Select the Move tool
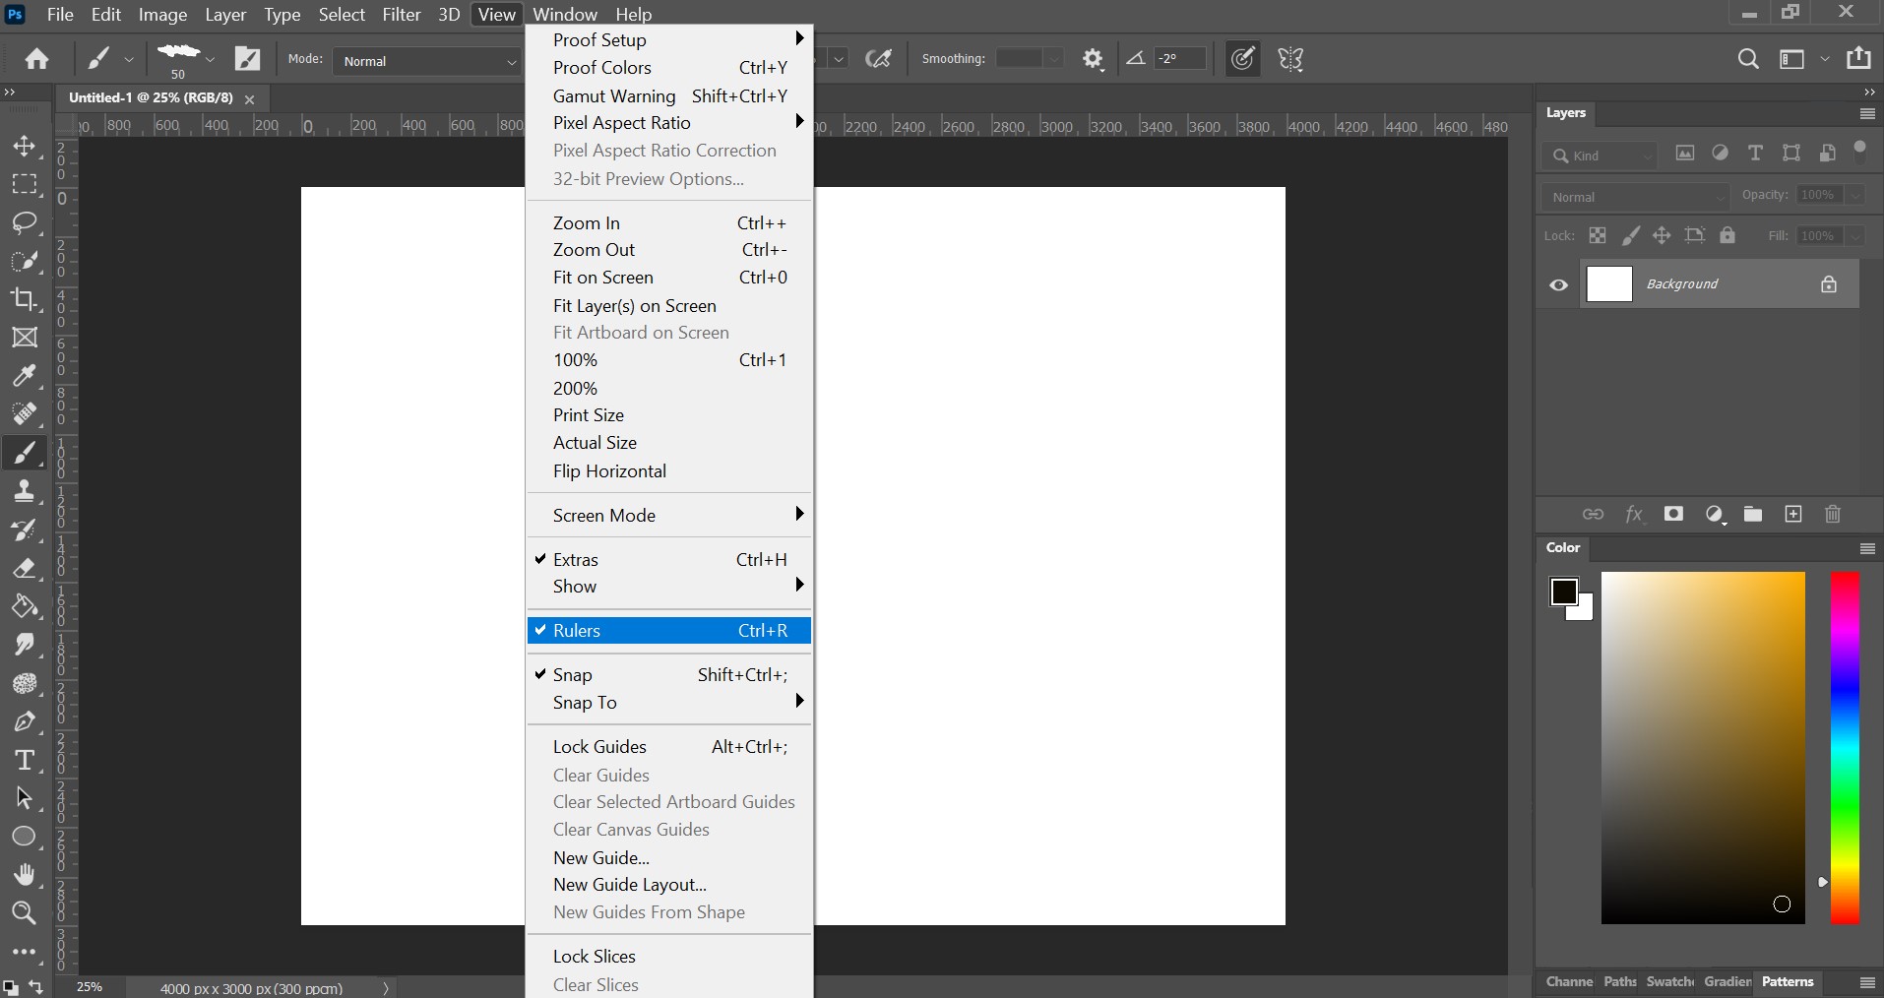1884x998 pixels. coord(25,148)
